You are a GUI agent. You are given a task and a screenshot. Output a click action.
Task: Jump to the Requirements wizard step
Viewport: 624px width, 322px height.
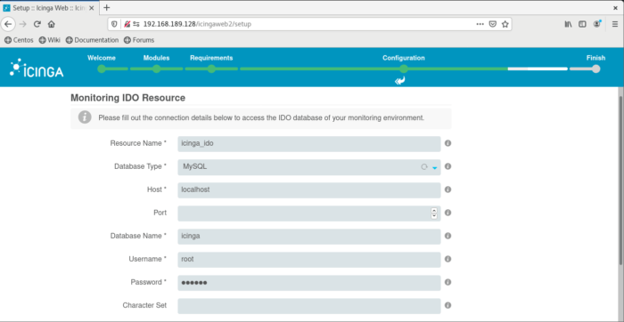211,68
